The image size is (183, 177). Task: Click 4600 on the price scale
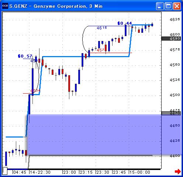point(175,34)
